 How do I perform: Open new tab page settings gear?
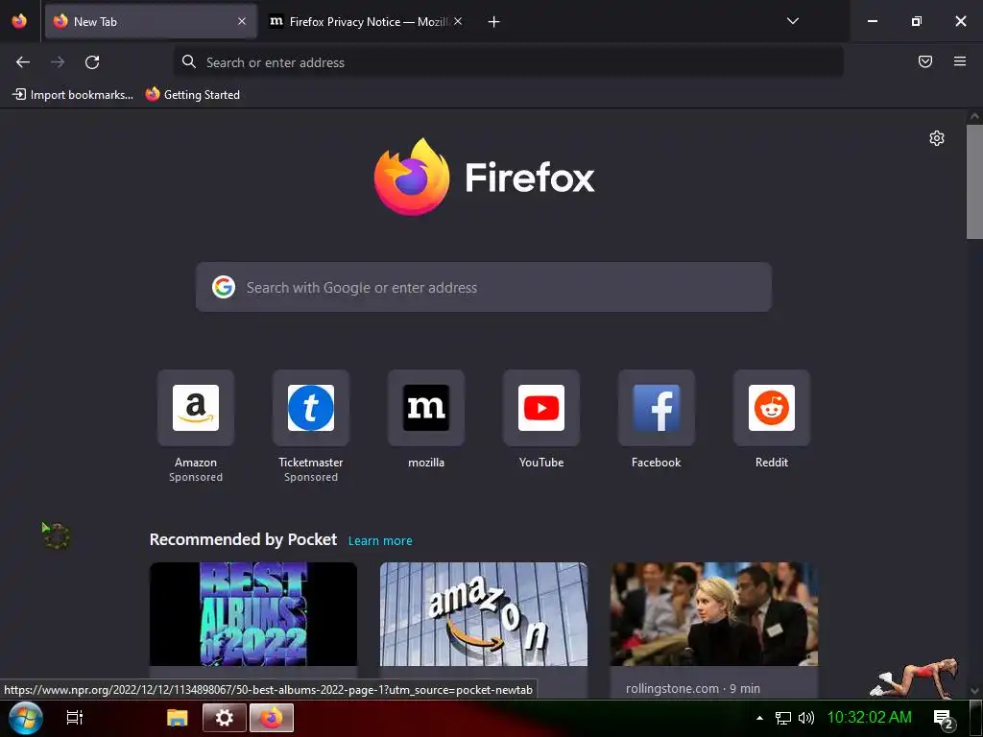(937, 138)
